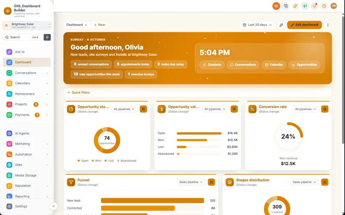Expand the Marketing sidebar chevron
This screenshot has height=215, width=345.
click(47, 144)
